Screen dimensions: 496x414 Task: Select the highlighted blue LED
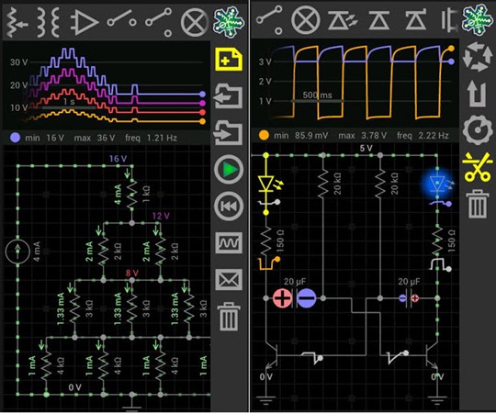coord(438,185)
